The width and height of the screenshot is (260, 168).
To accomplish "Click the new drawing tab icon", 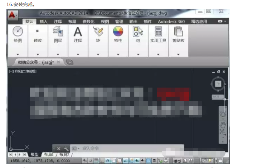I will click(70, 62).
